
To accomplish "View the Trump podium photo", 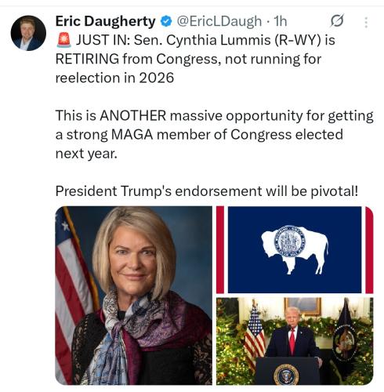I will (295, 341).
